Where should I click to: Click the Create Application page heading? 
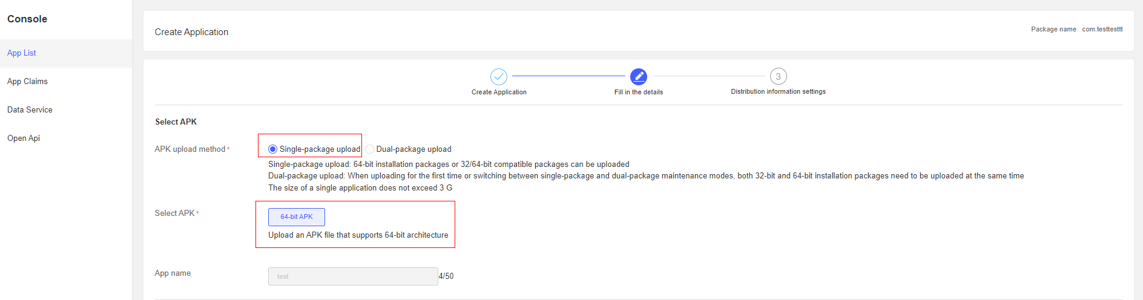click(x=191, y=32)
